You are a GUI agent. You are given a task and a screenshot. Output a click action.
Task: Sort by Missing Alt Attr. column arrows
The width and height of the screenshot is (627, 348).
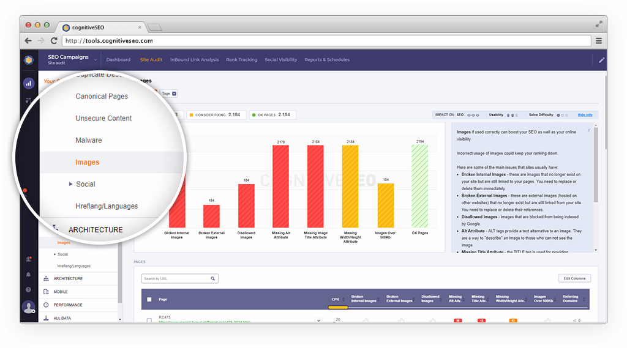pos(464,299)
